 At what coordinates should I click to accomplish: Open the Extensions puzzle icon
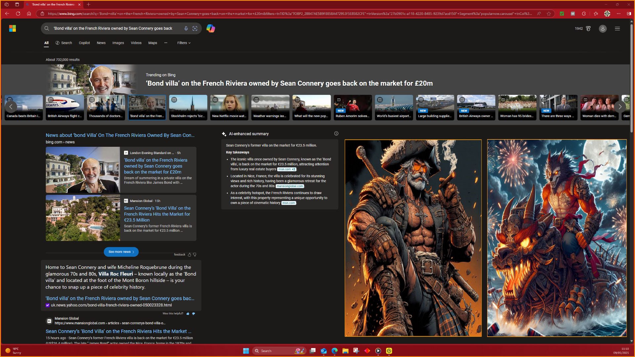[x=584, y=14]
